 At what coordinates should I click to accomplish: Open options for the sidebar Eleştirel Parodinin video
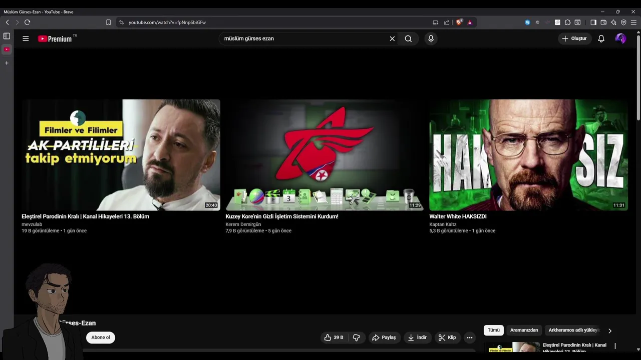click(x=615, y=346)
